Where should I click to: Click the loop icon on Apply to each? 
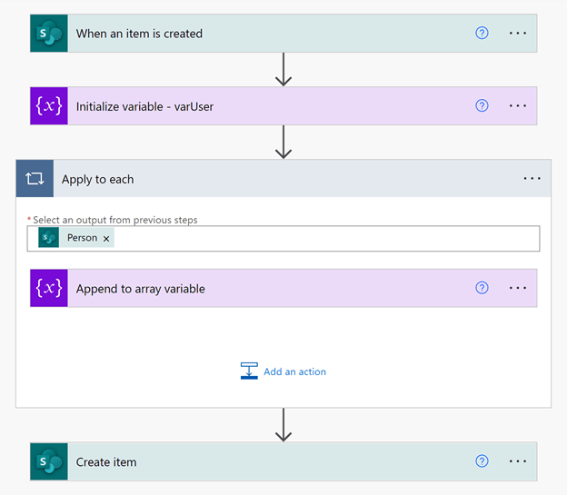35,179
